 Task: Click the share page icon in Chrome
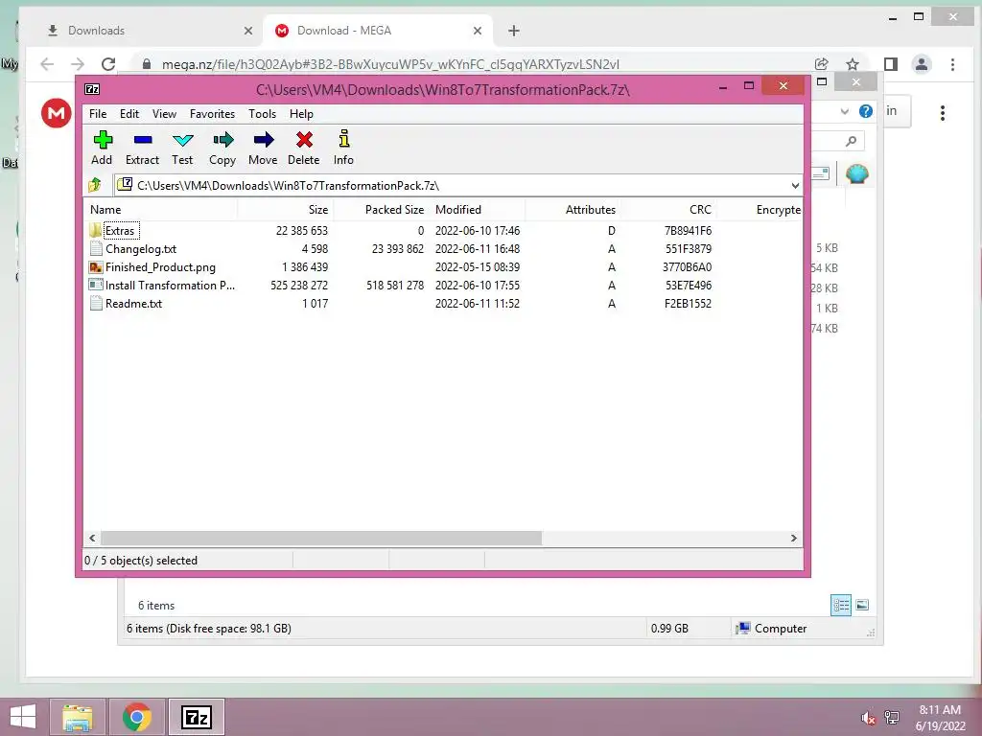click(822, 64)
